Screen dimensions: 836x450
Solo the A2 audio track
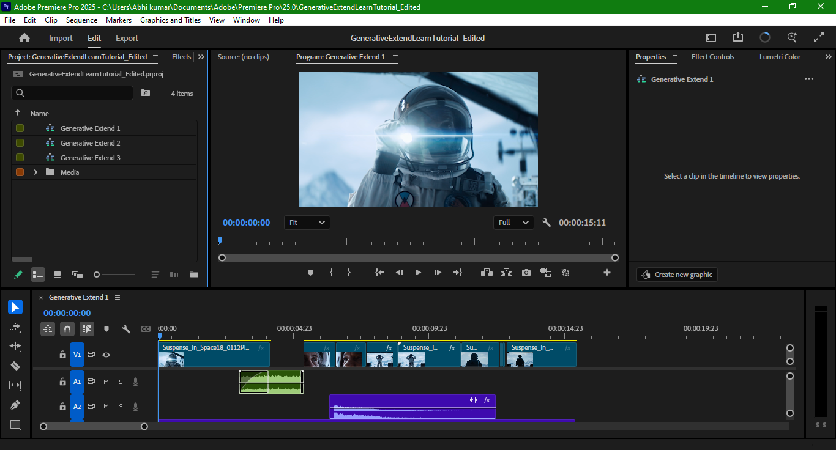(121, 406)
